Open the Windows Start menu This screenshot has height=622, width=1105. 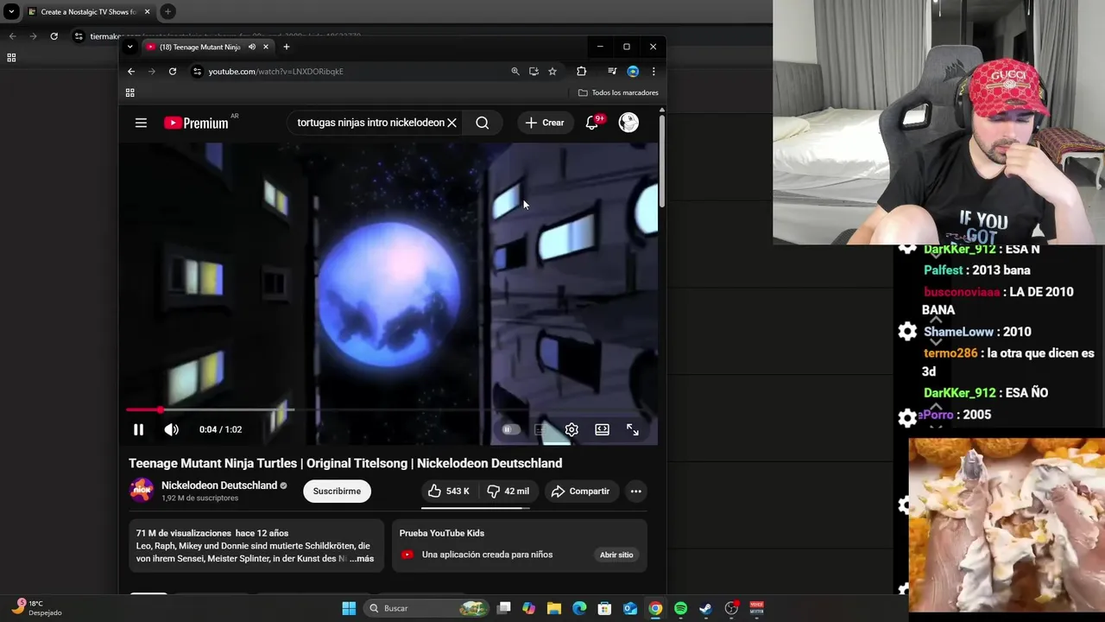tap(349, 608)
